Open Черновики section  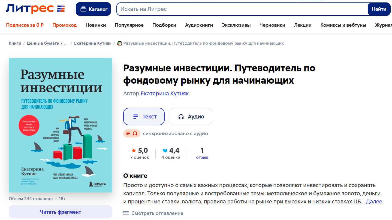[x=272, y=25]
